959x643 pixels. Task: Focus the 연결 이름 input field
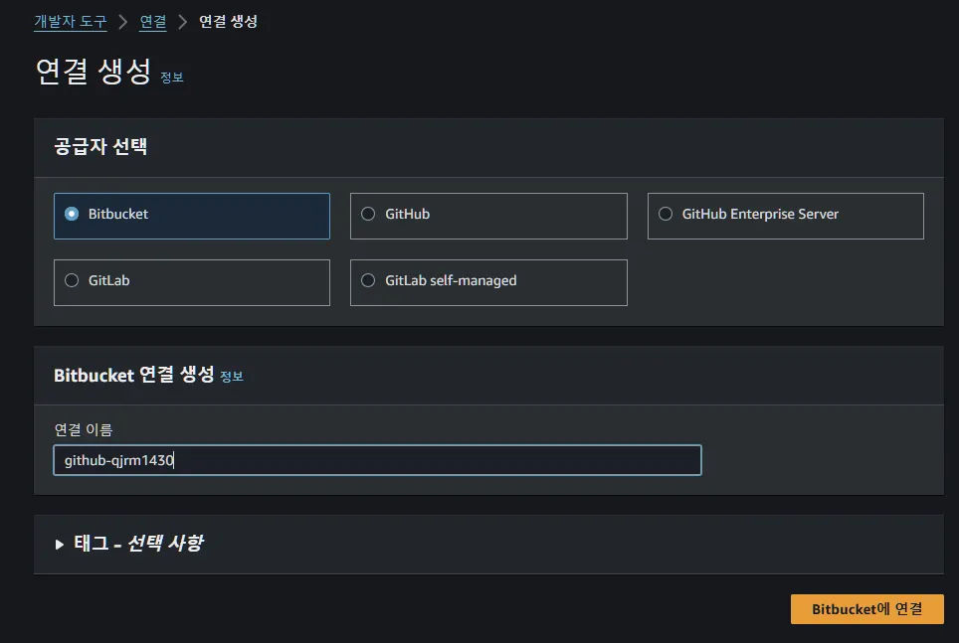click(377, 460)
